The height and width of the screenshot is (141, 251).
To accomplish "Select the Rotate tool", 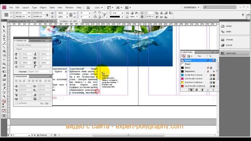I will 4,60.
